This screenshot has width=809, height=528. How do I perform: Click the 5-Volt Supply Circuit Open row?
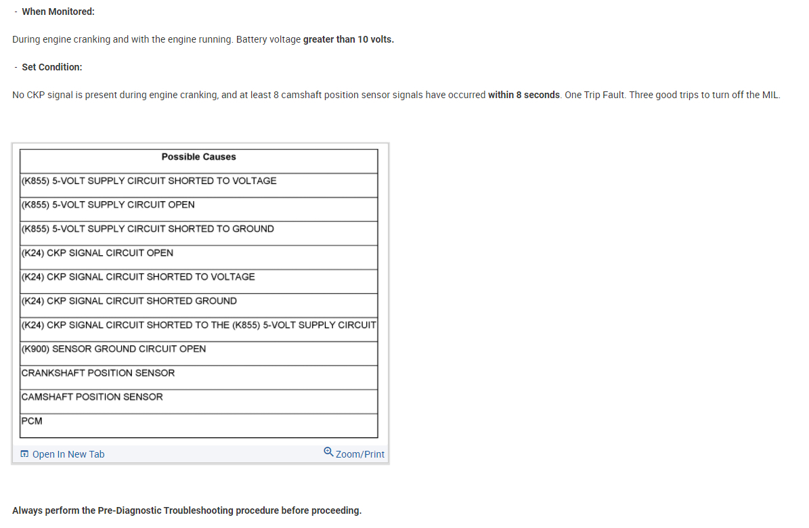108,205
